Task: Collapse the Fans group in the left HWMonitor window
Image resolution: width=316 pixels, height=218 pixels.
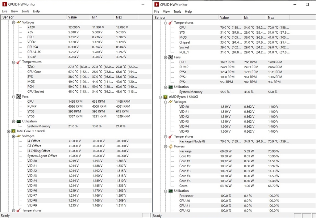Action: pos(14,97)
